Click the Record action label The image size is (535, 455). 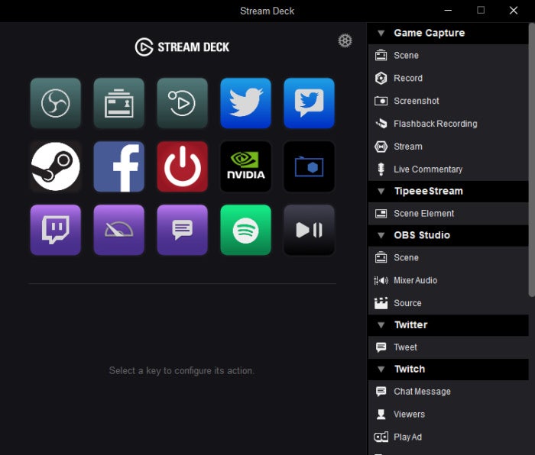point(408,78)
